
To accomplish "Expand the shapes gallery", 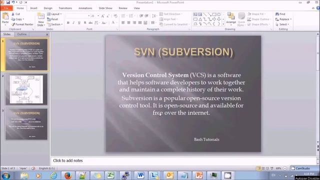I will point(223,24).
